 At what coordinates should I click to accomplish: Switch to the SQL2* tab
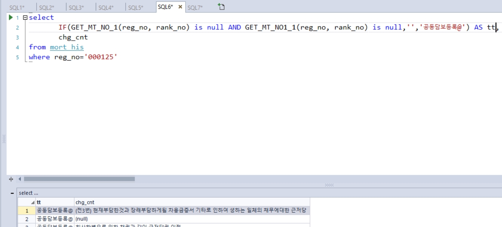tap(46, 8)
